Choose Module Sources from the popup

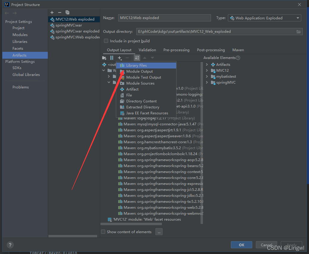[x=146, y=83]
